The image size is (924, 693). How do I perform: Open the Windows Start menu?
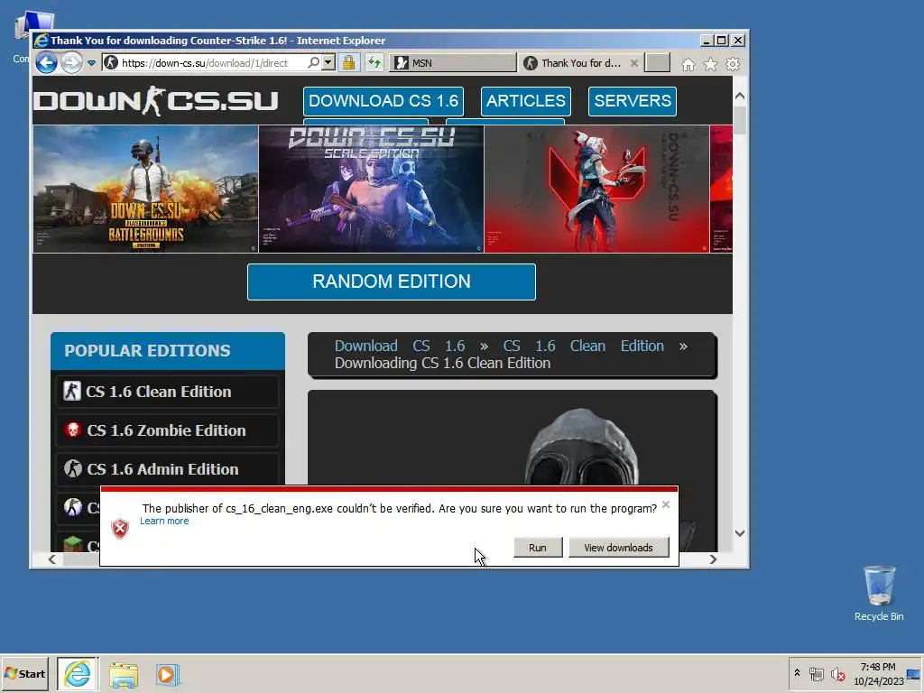tap(24, 673)
